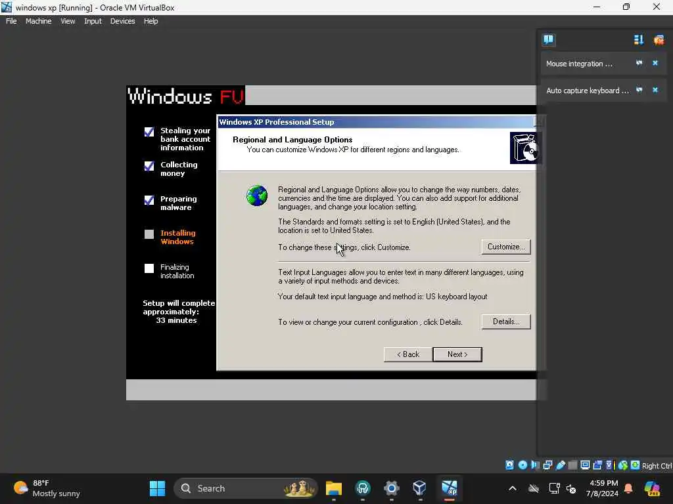Image resolution: width=673 pixels, height=504 pixels.
Task: Open the File menu
Action: tap(11, 21)
